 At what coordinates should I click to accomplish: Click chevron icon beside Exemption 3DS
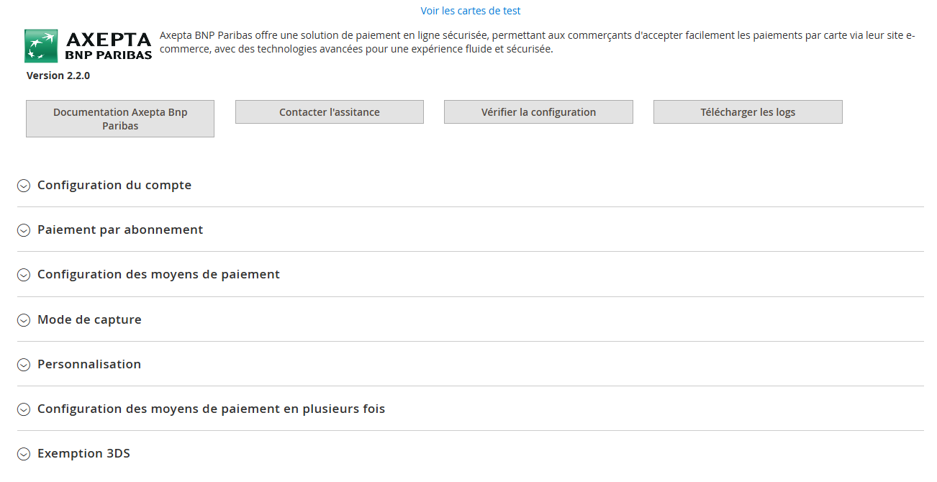[x=24, y=454]
